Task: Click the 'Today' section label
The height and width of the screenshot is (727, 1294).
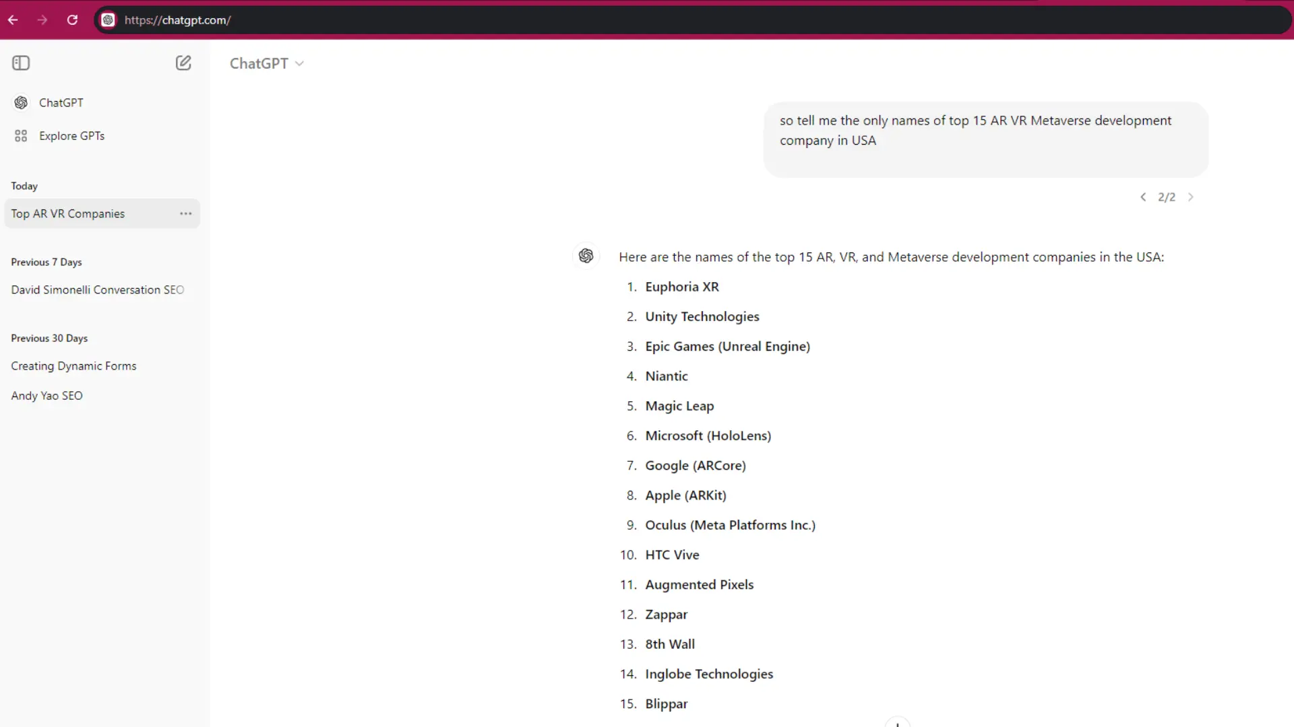Action: pyautogui.click(x=24, y=186)
